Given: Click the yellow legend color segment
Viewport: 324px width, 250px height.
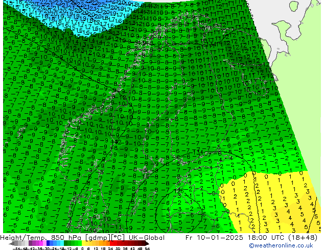Looking at the screenshot, I should [x=83, y=243].
